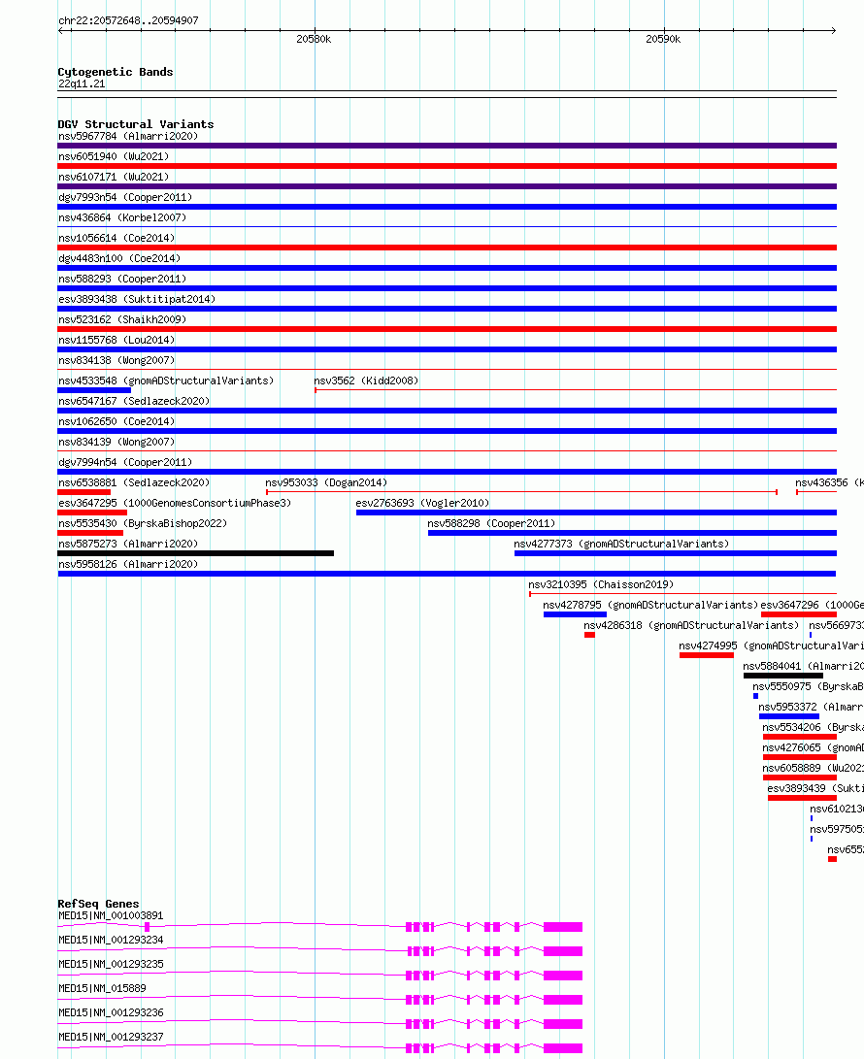Open MED15|NM_001293234 transcript
This screenshot has width=864, height=1059.
tap(111, 941)
